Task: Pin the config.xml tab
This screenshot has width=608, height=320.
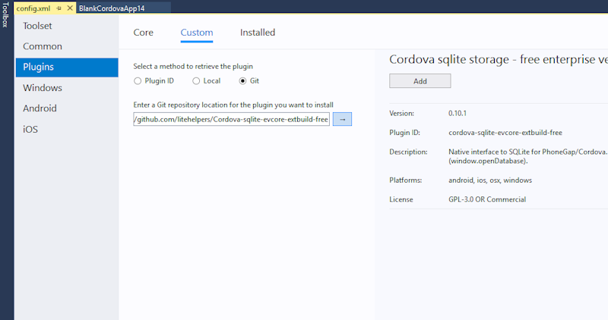Action: tap(59, 7)
